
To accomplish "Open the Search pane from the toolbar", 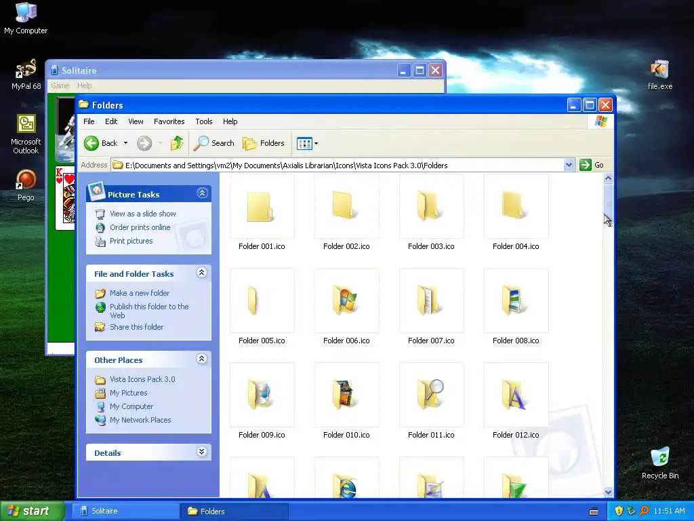I will (214, 143).
